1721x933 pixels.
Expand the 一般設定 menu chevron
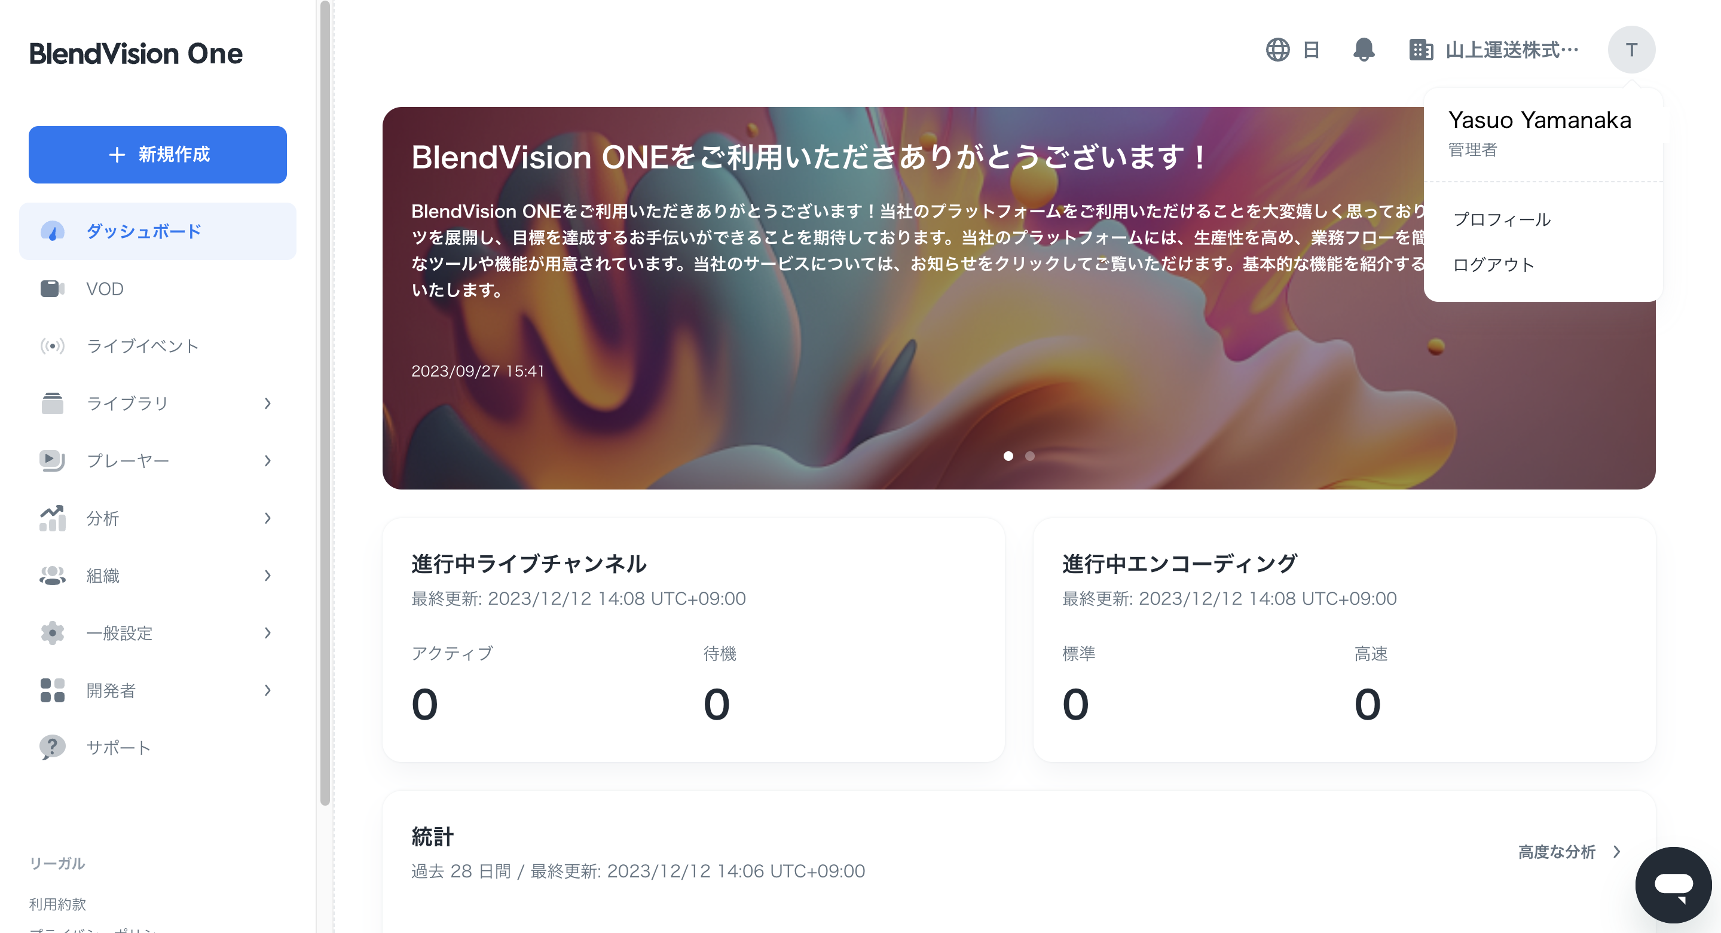(267, 632)
